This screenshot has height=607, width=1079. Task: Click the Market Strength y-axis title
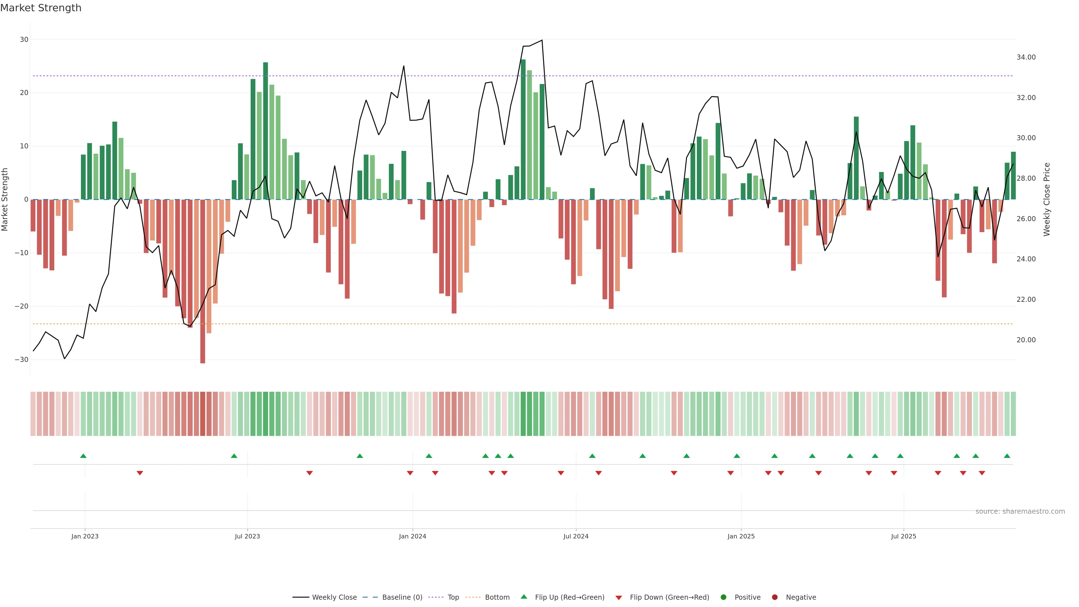5,200
